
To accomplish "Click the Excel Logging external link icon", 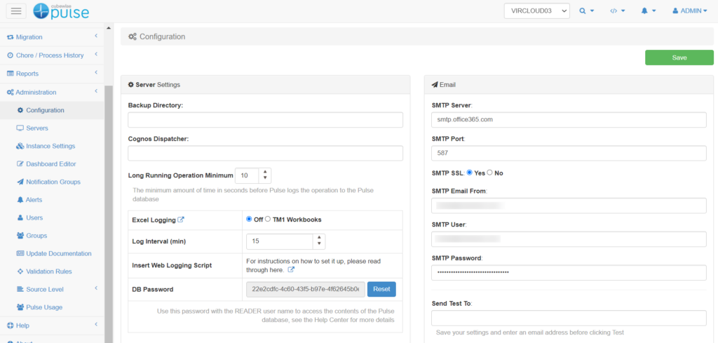I will point(181,220).
